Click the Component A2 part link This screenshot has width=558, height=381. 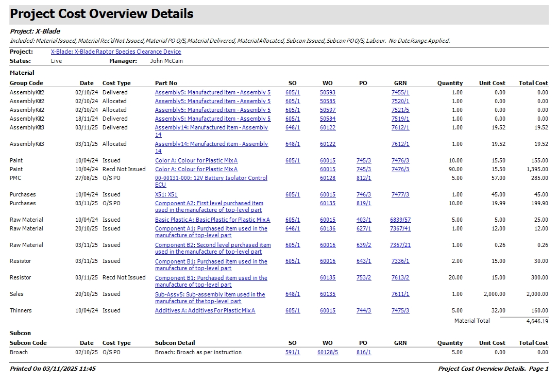pos(209,204)
